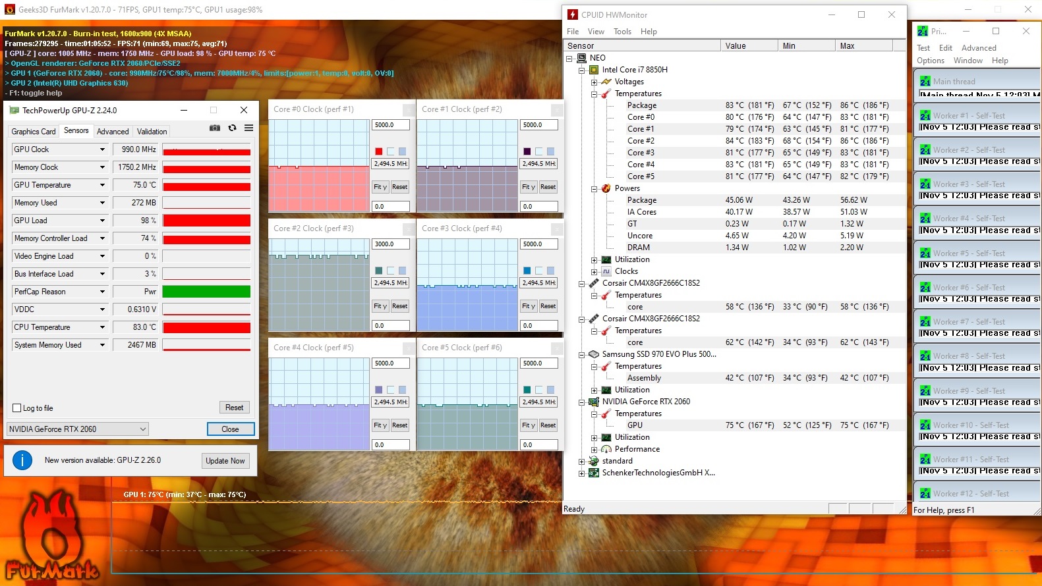Toggle the white checkbox in Core #3 Clock graph
The image size is (1042, 586).
(539, 271)
